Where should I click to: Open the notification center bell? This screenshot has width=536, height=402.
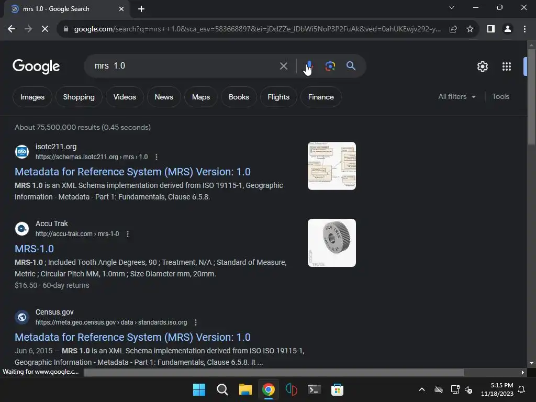point(522,389)
